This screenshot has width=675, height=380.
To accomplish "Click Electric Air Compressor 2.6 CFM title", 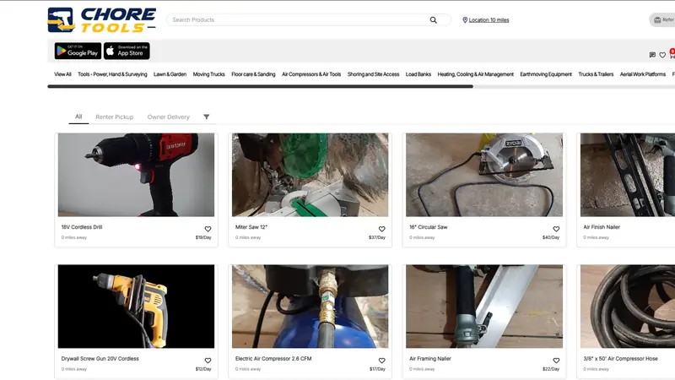I will tap(273, 358).
